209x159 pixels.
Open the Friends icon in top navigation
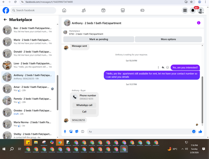point(84,10)
